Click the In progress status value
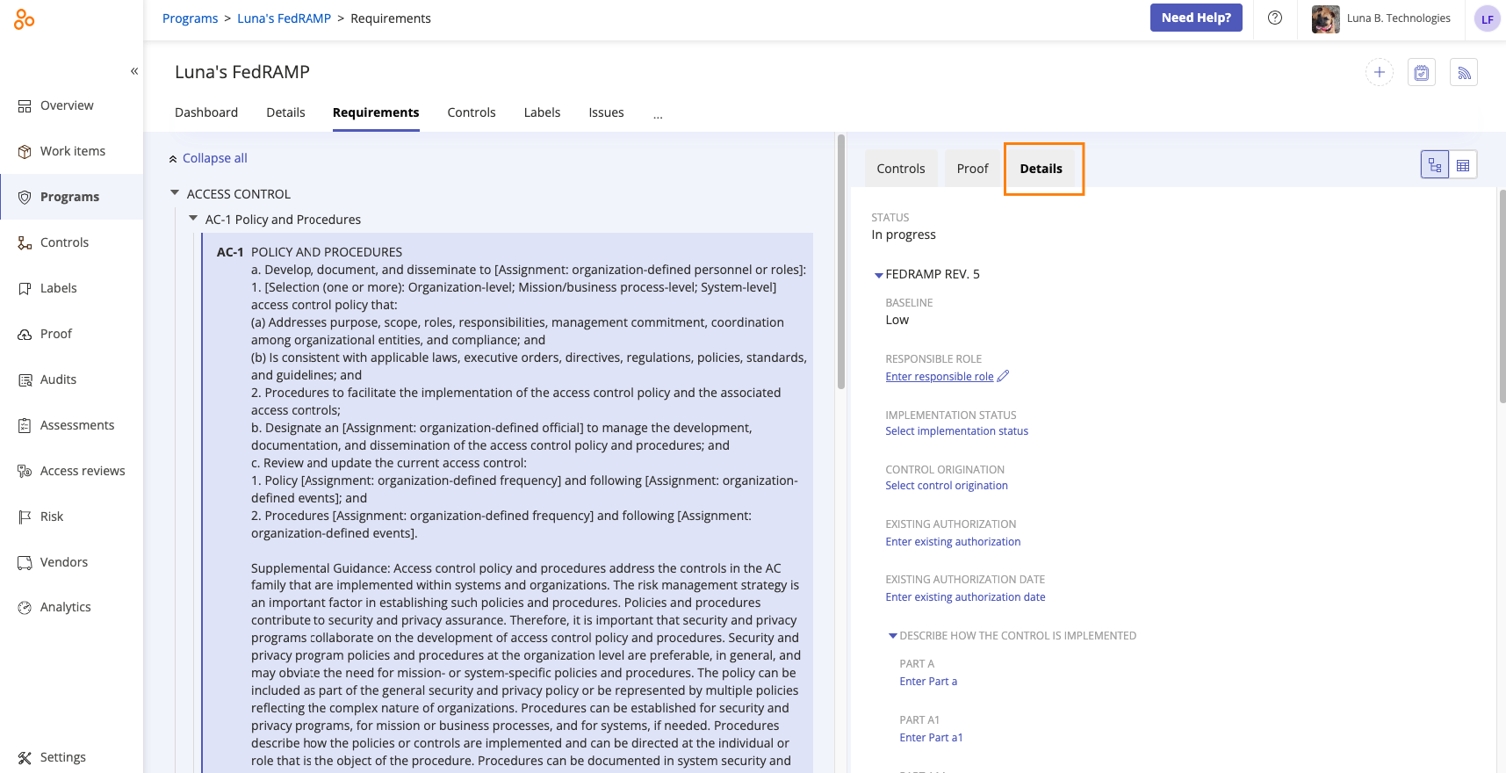This screenshot has height=773, width=1506. [x=904, y=235]
